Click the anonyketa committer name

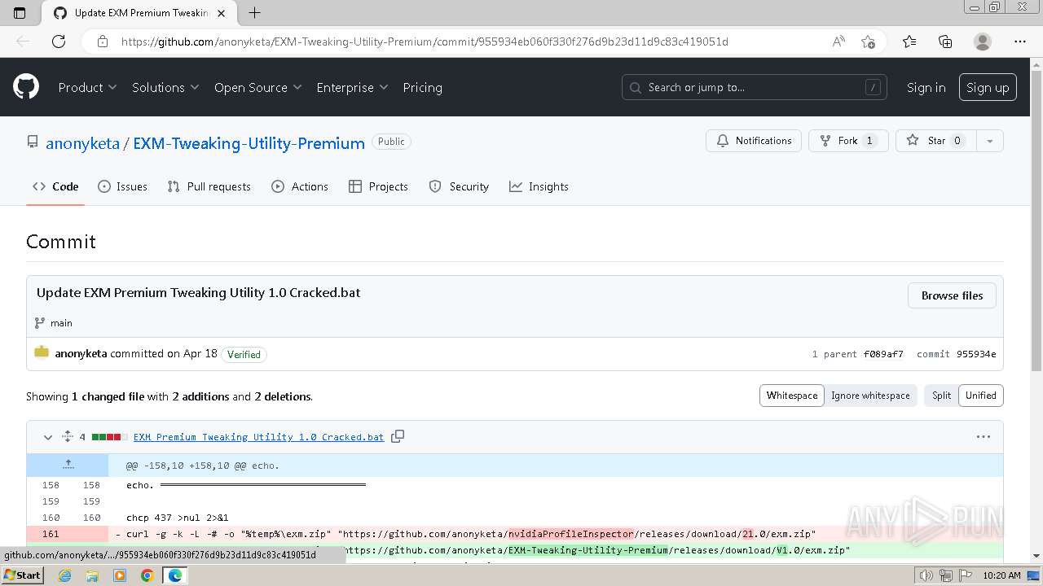(81, 353)
